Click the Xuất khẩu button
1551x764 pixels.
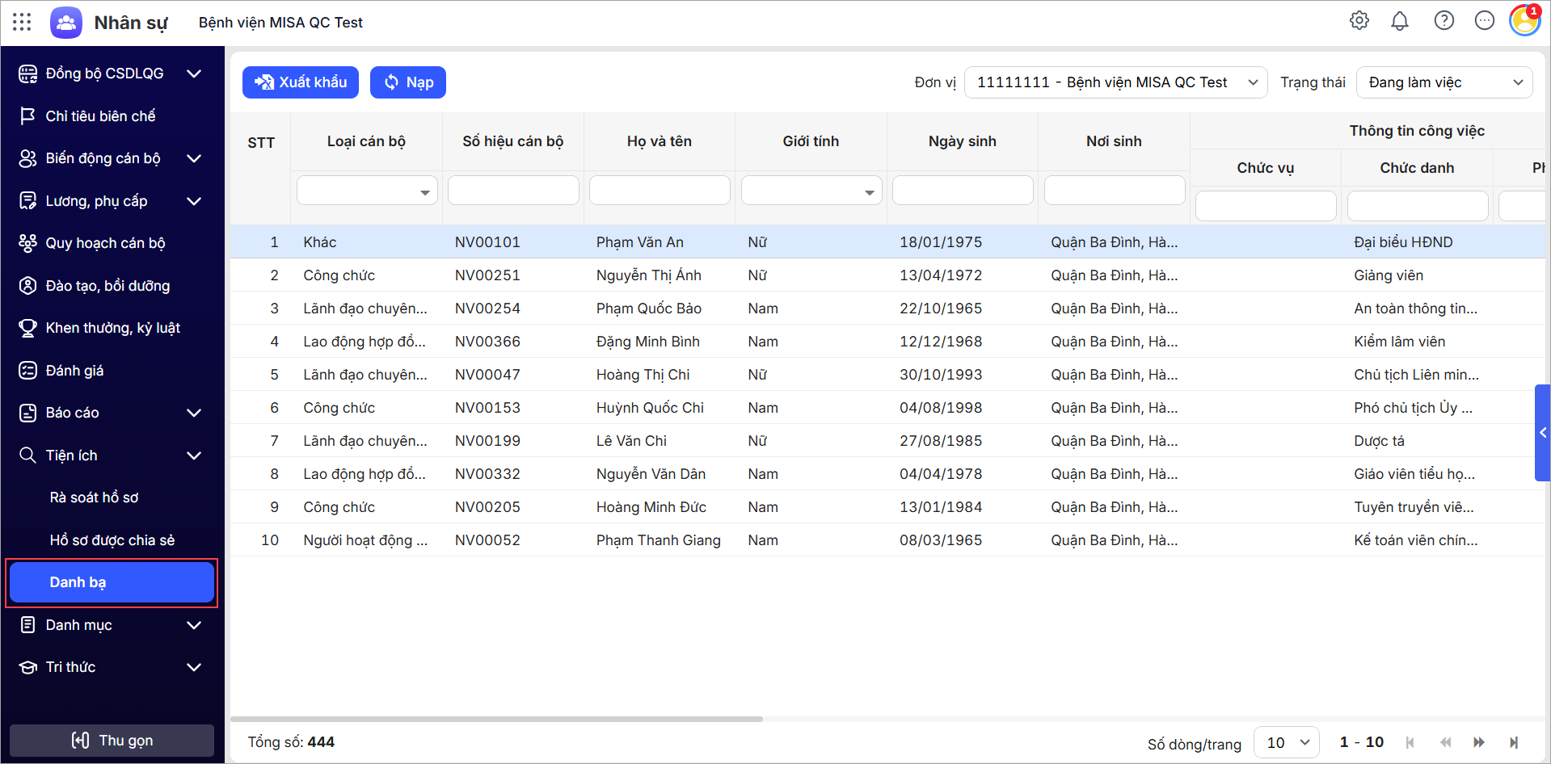301,82
